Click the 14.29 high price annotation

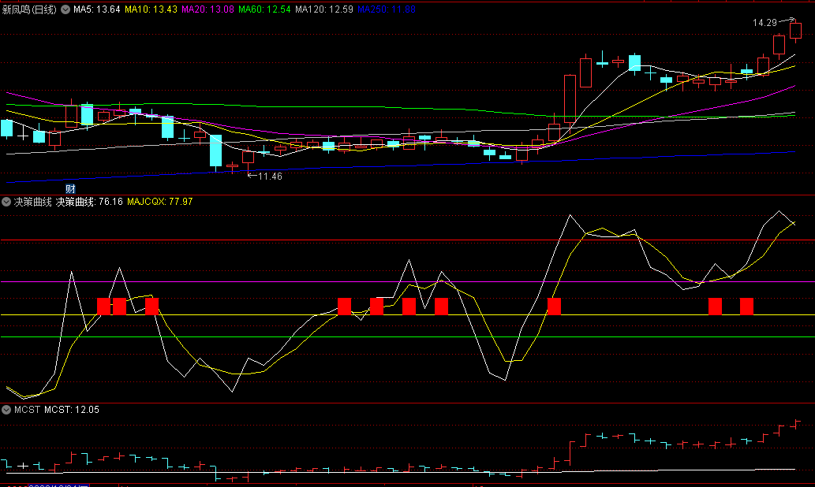(x=765, y=22)
